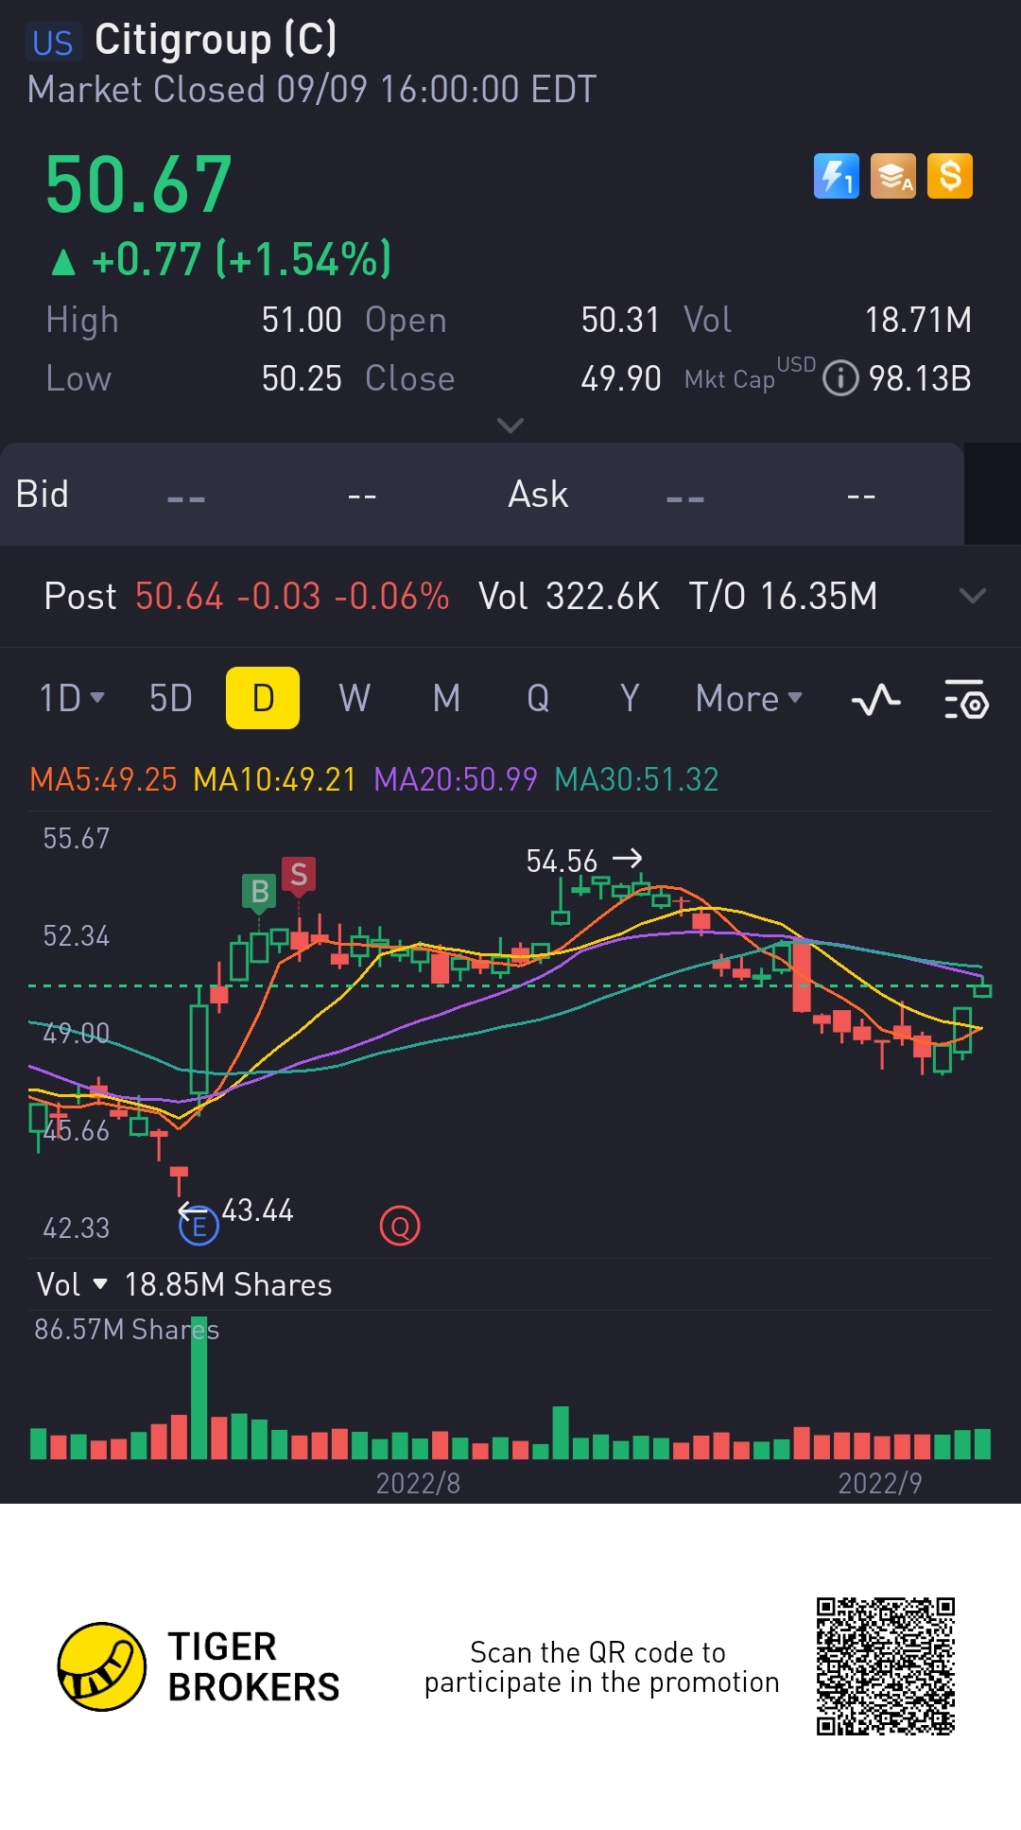Open the 1D interval dropdown

click(72, 698)
